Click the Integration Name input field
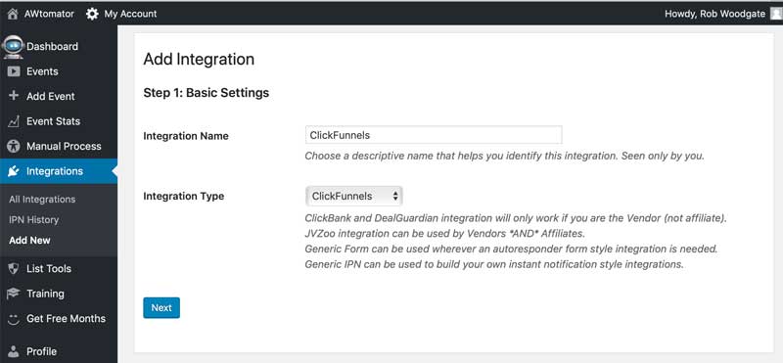 click(434, 135)
